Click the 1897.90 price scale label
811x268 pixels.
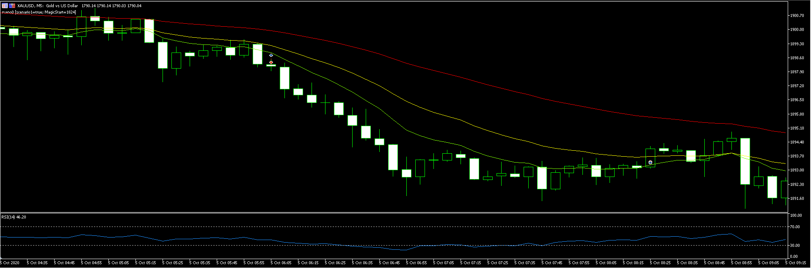pyautogui.click(x=797, y=72)
